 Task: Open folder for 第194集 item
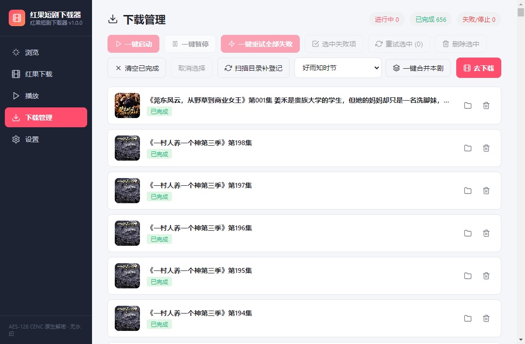[468, 318]
